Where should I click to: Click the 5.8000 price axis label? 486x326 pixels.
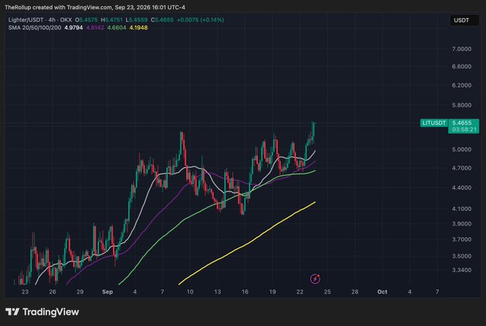tap(462, 105)
